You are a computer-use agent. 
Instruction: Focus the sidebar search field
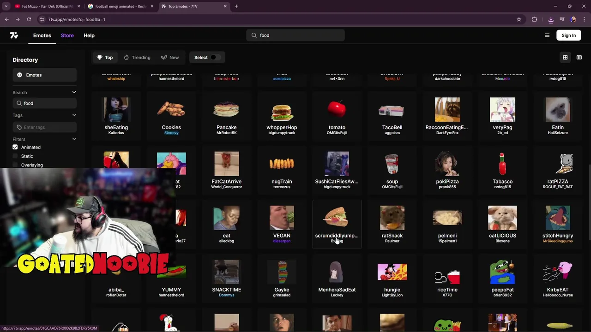(44, 103)
